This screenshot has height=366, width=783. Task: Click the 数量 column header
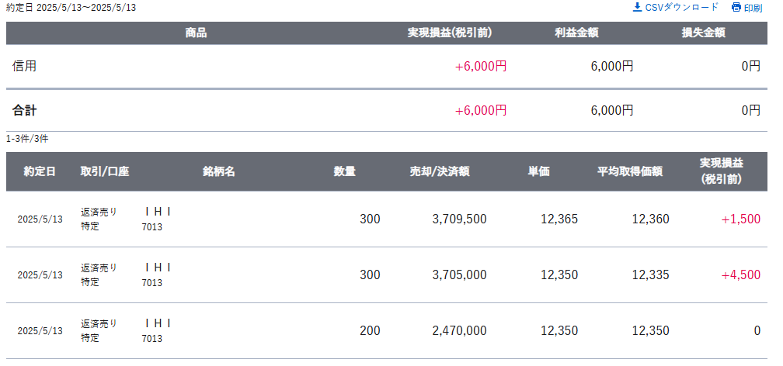(345, 171)
